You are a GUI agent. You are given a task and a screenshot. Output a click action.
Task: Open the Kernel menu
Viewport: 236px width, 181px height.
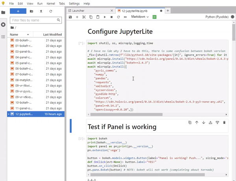(x=51, y=4)
